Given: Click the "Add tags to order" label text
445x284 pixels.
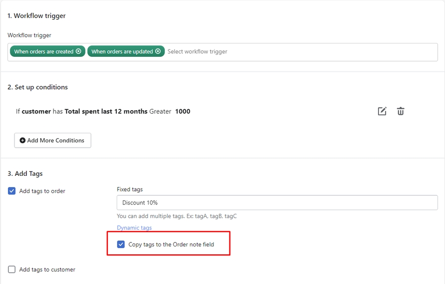Looking at the screenshot, I should 42,191.
